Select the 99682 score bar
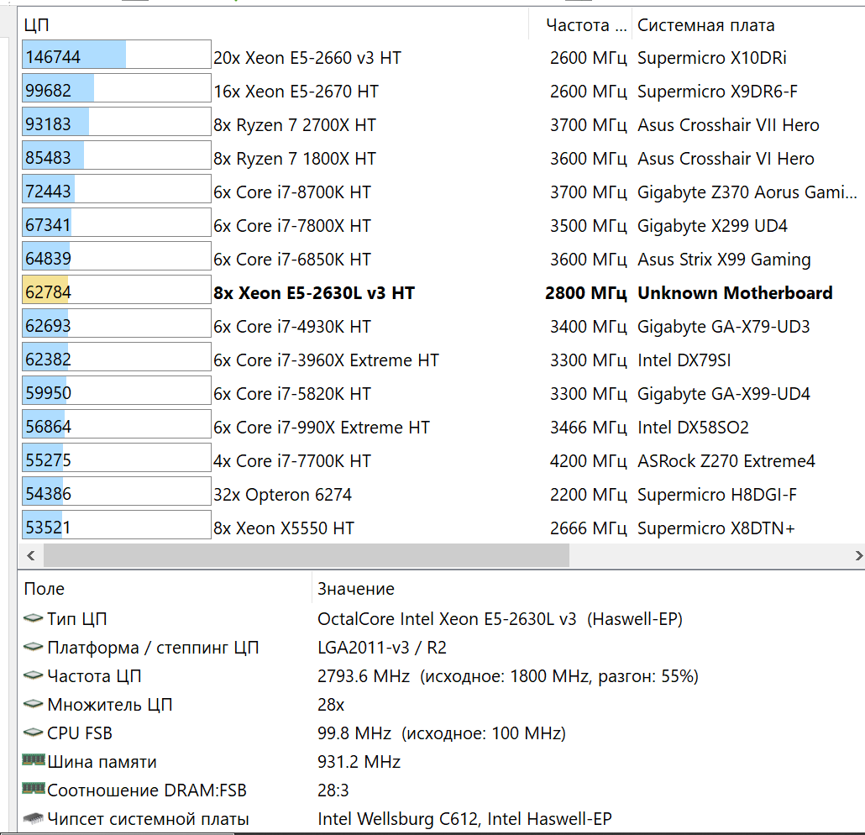 [117, 87]
